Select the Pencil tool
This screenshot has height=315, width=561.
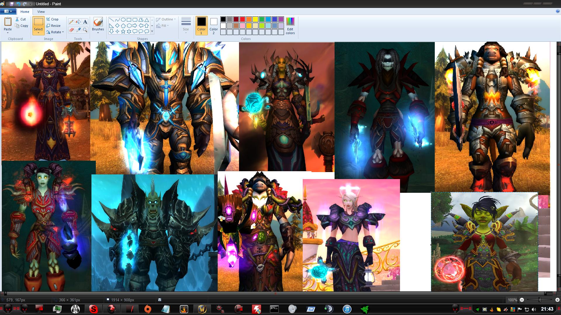coord(71,22)
